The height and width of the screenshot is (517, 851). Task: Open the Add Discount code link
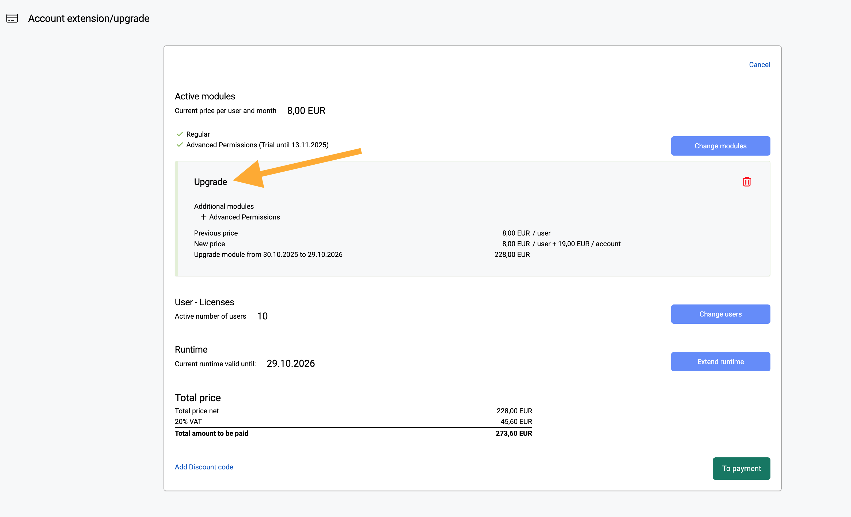click(x=204, y=467)
